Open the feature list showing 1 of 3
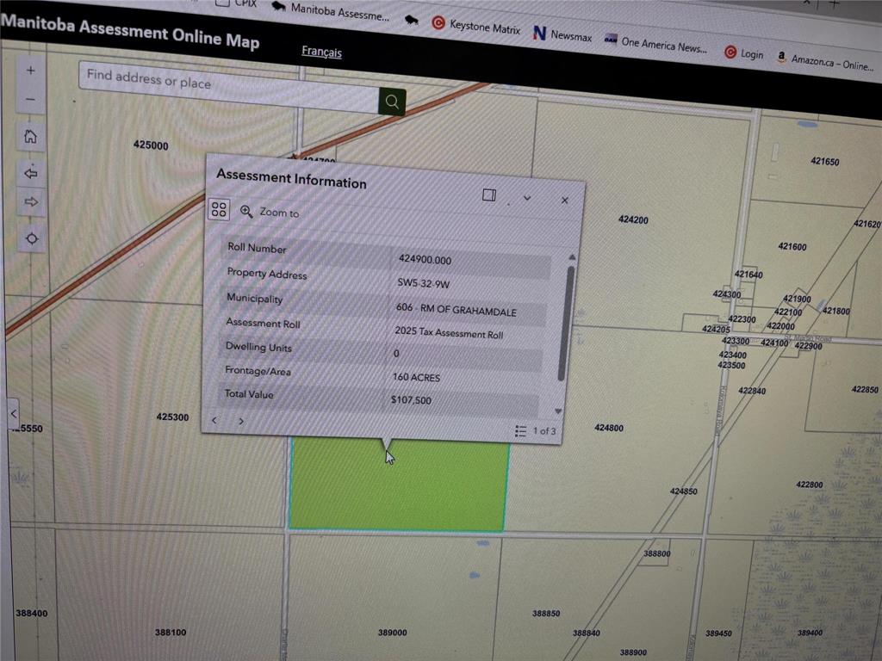Screen dimensions: 882x661 [535, 430]
